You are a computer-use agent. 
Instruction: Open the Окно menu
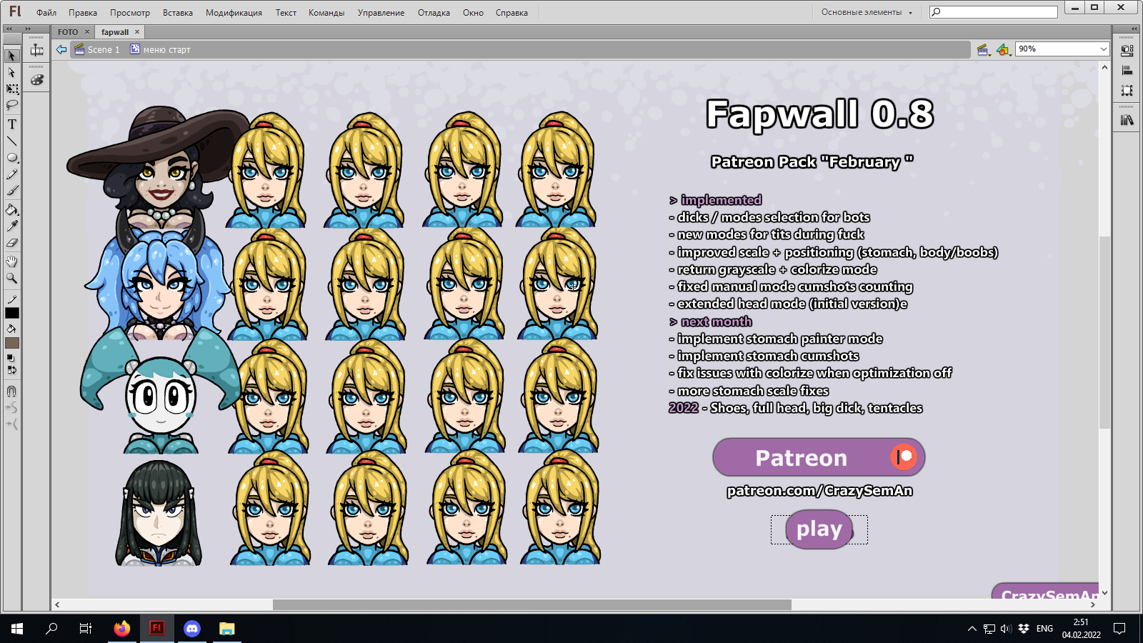[x=473, y=13]
